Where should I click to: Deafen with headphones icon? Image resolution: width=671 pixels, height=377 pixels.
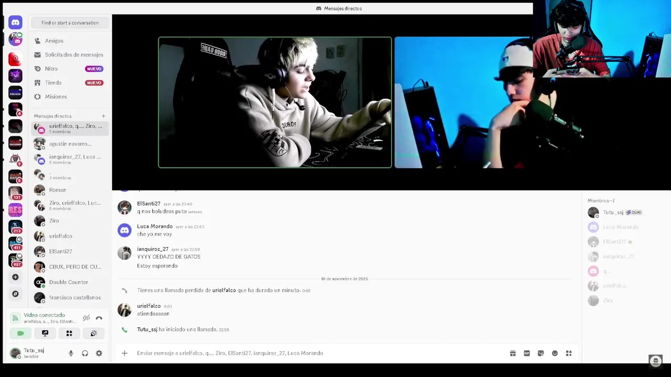[x=85, y=353]
